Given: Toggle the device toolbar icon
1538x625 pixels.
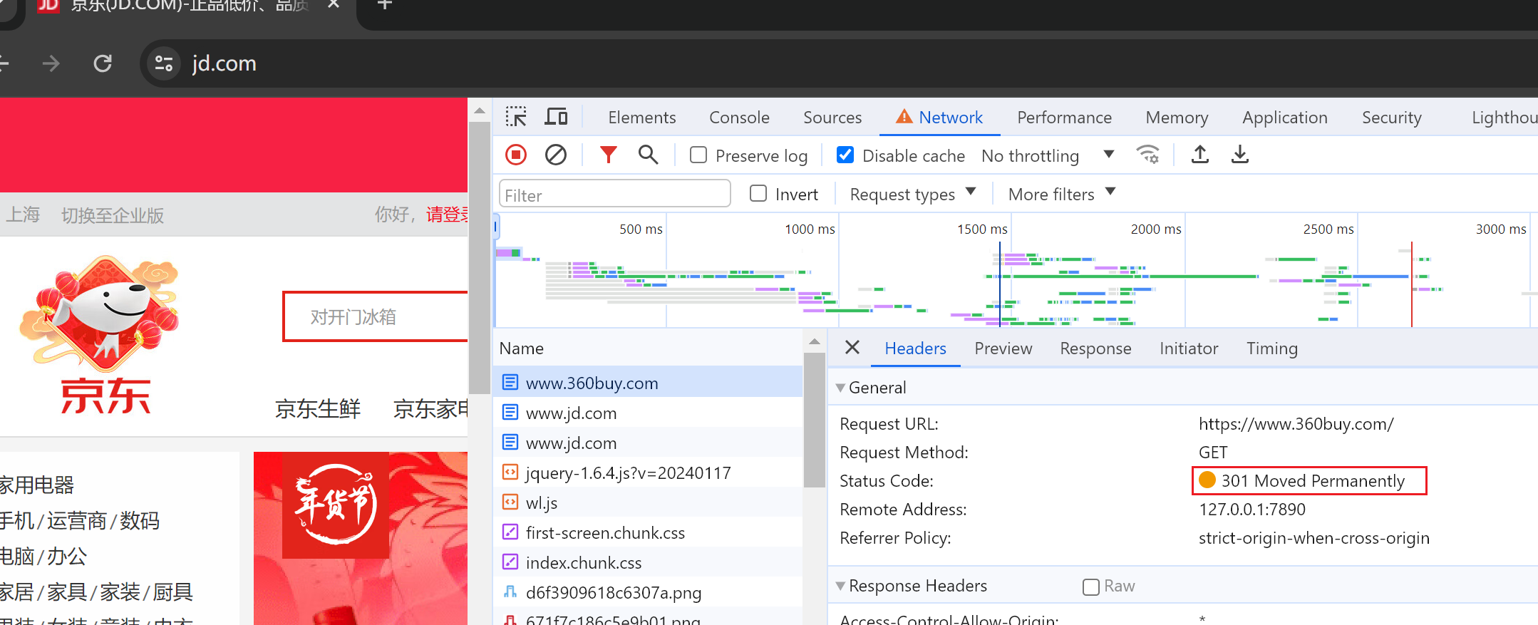Looking at the screenshot, I should [x=556, y=117].
